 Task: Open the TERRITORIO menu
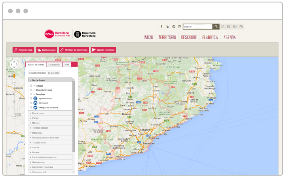point(167,38)
